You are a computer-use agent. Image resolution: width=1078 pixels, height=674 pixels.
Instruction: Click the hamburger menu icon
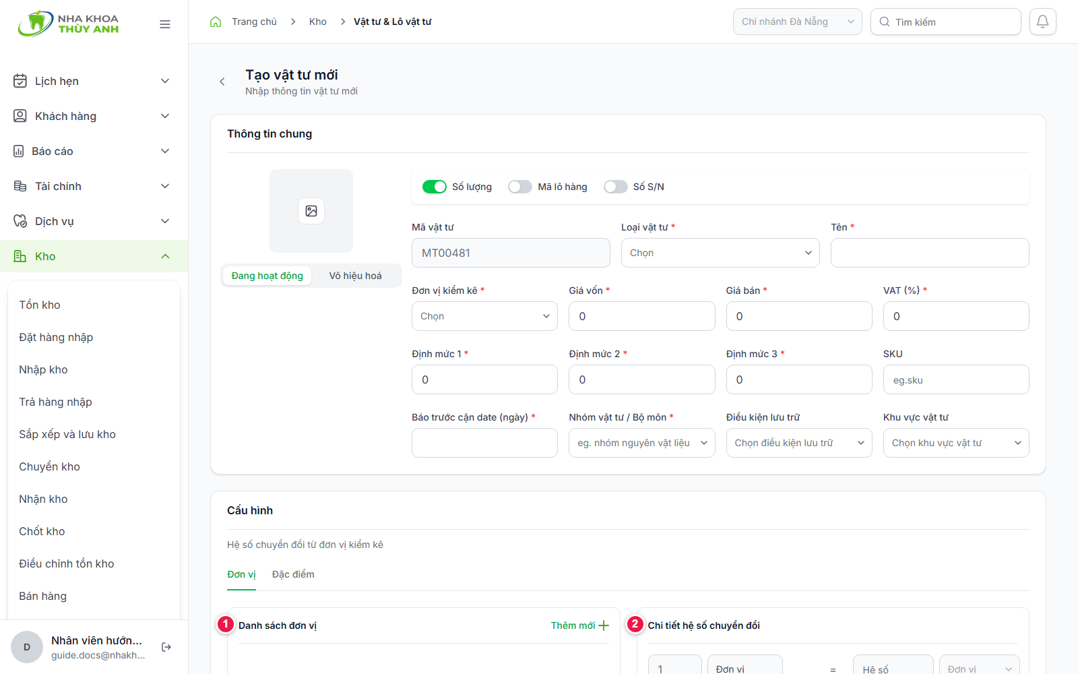[x=165, y=24]
